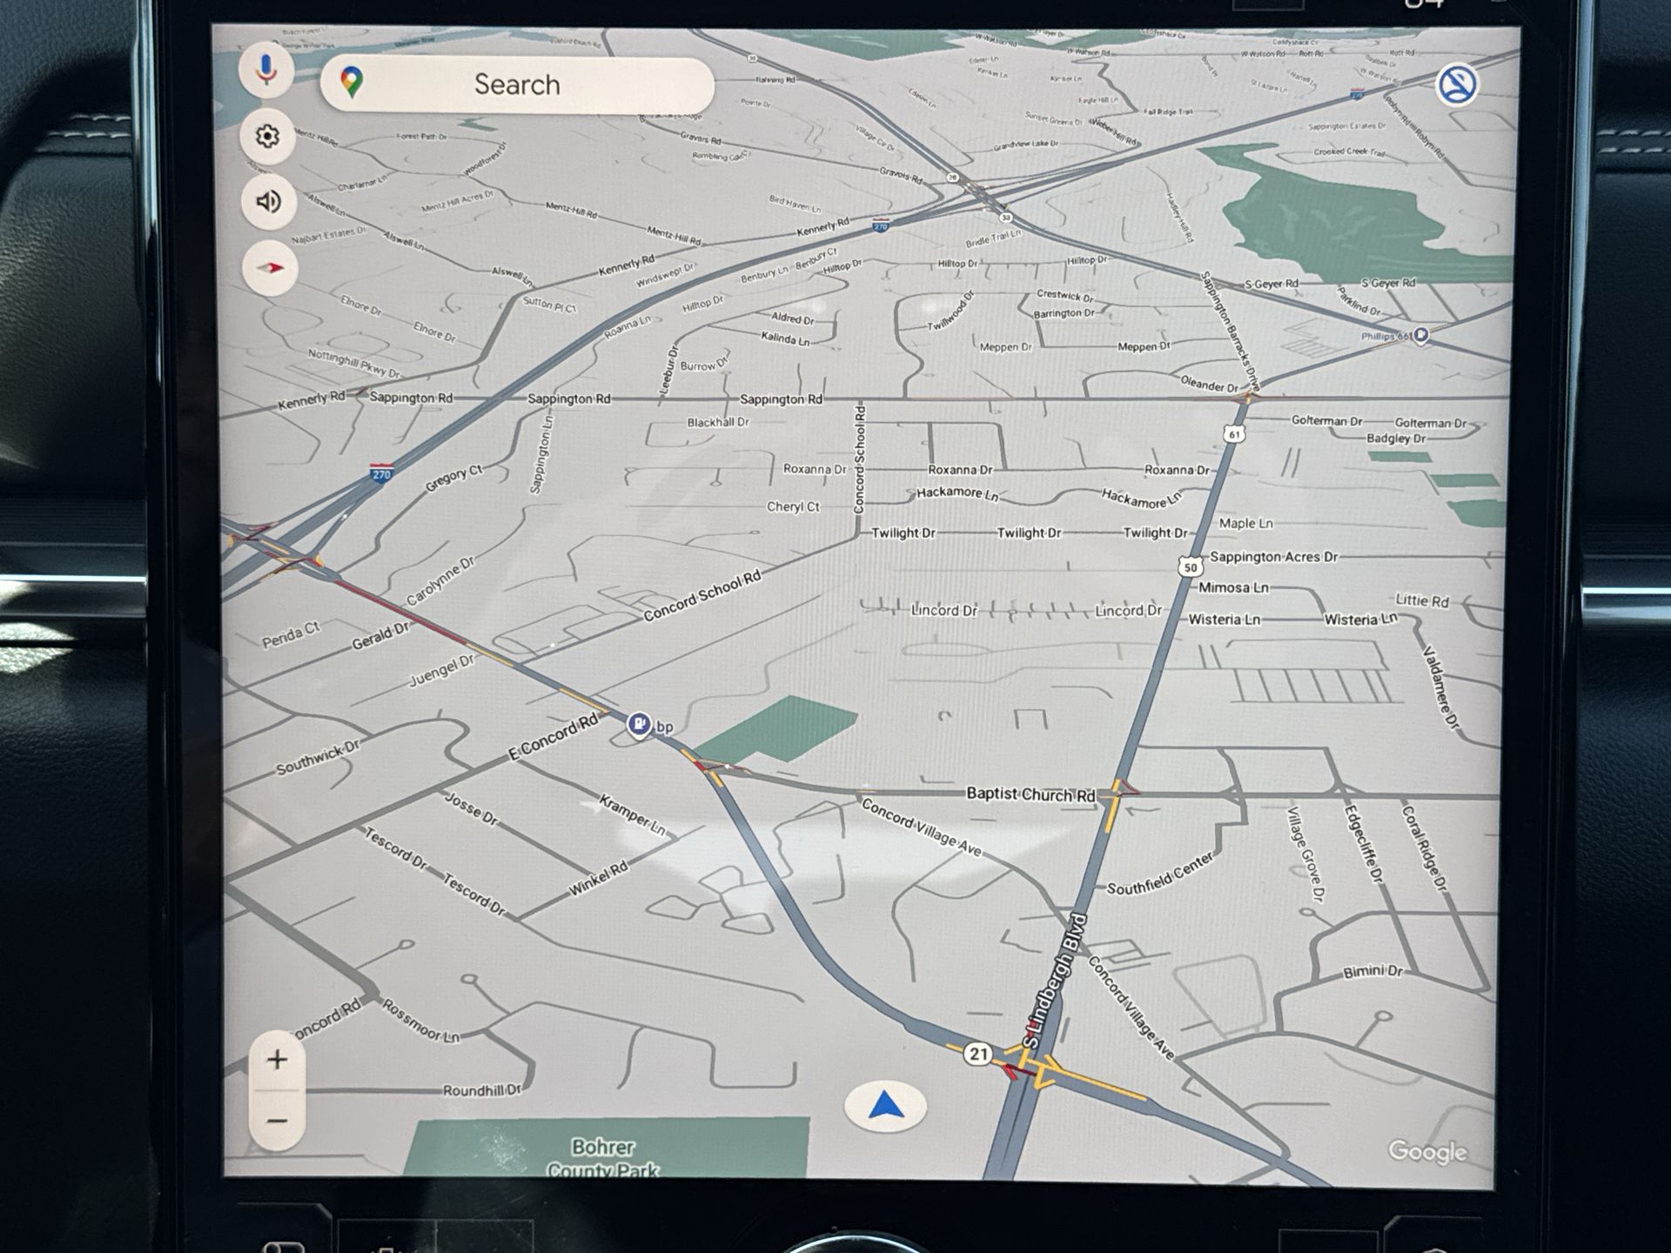This screenshot has width=1671, height=1253.
Task: Tap the route 21 highway shield
Action: [978, 1054]
